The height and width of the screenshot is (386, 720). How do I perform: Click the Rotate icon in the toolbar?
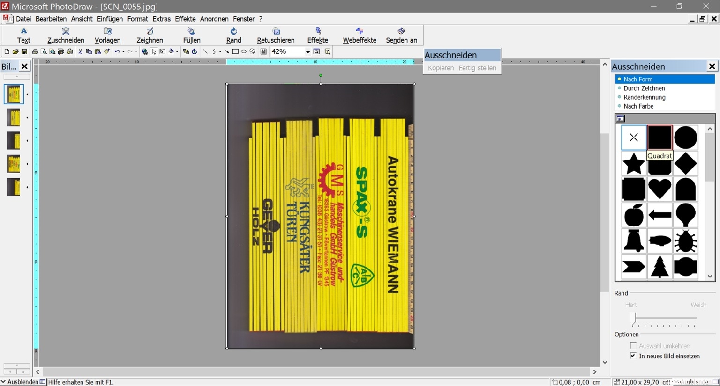coord(195,51)
